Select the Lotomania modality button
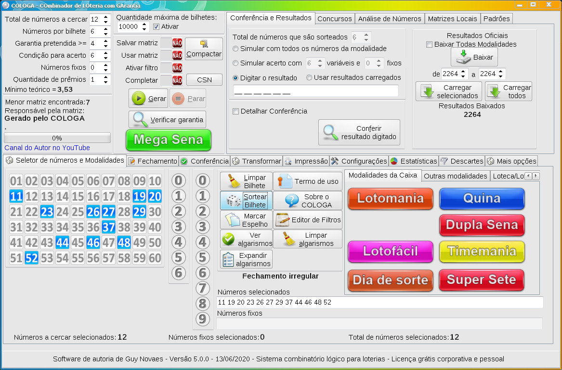The height and width of the screenshot is (370, 562). click(x=390, y=198)
